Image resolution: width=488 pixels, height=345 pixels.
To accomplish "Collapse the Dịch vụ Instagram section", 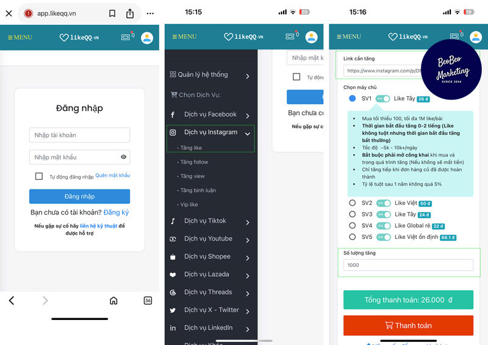I will click(x=247, y=133).
